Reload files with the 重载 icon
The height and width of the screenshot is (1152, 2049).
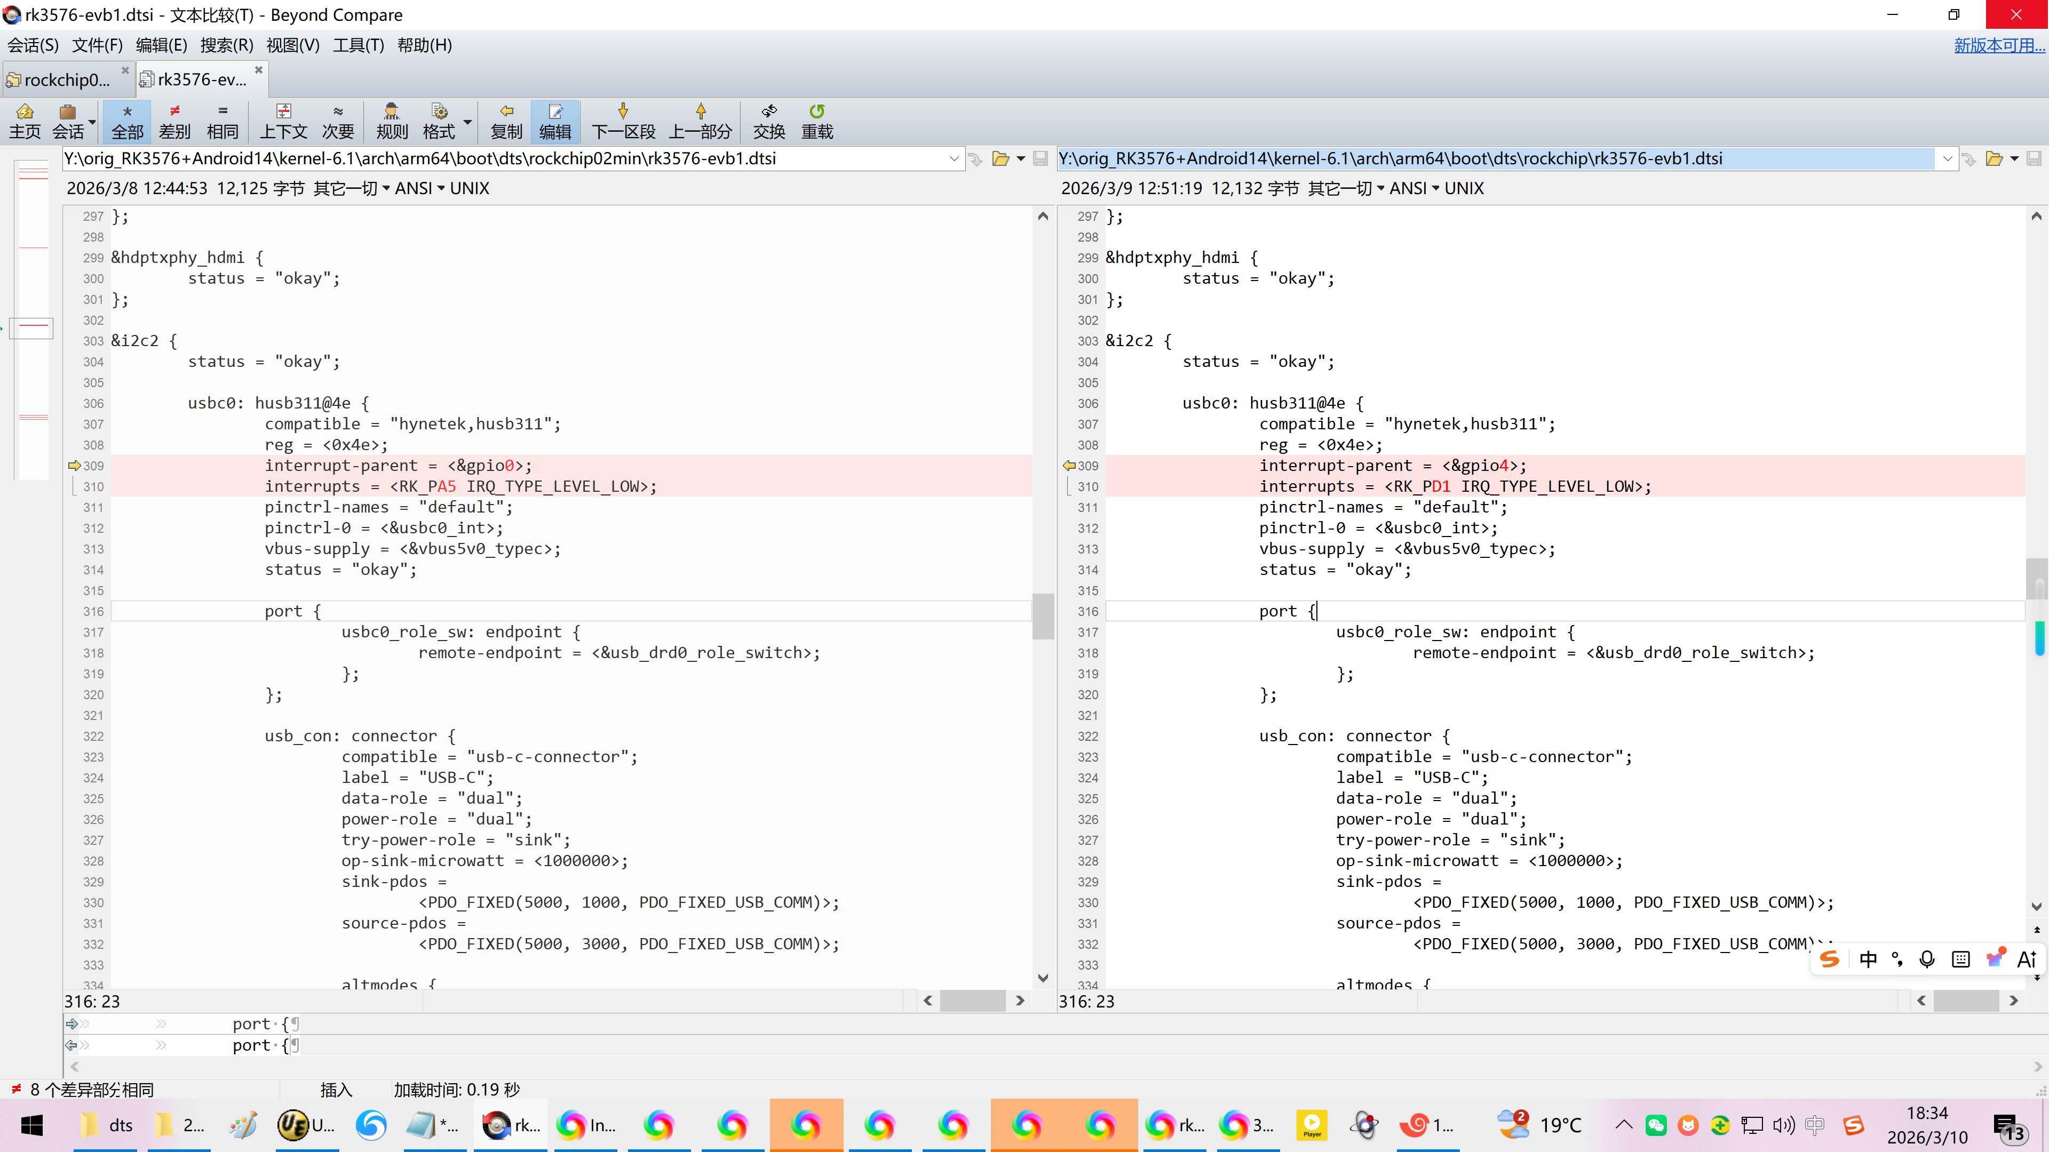click(x=816, y=121)
